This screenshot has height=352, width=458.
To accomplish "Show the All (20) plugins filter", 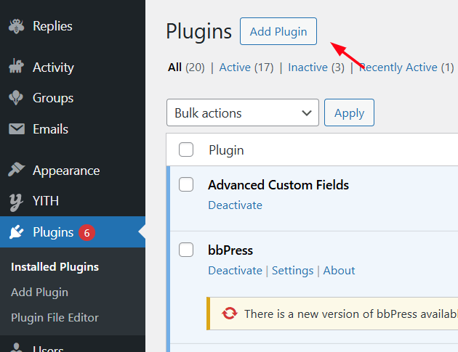I will 186,67.
